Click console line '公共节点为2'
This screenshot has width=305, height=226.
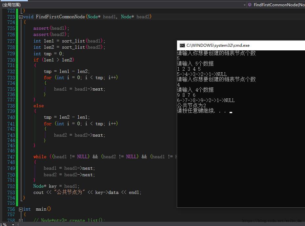tap(192, 106)
